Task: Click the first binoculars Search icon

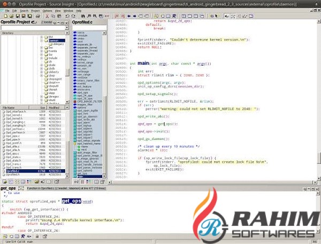Action: pos(83,16)
